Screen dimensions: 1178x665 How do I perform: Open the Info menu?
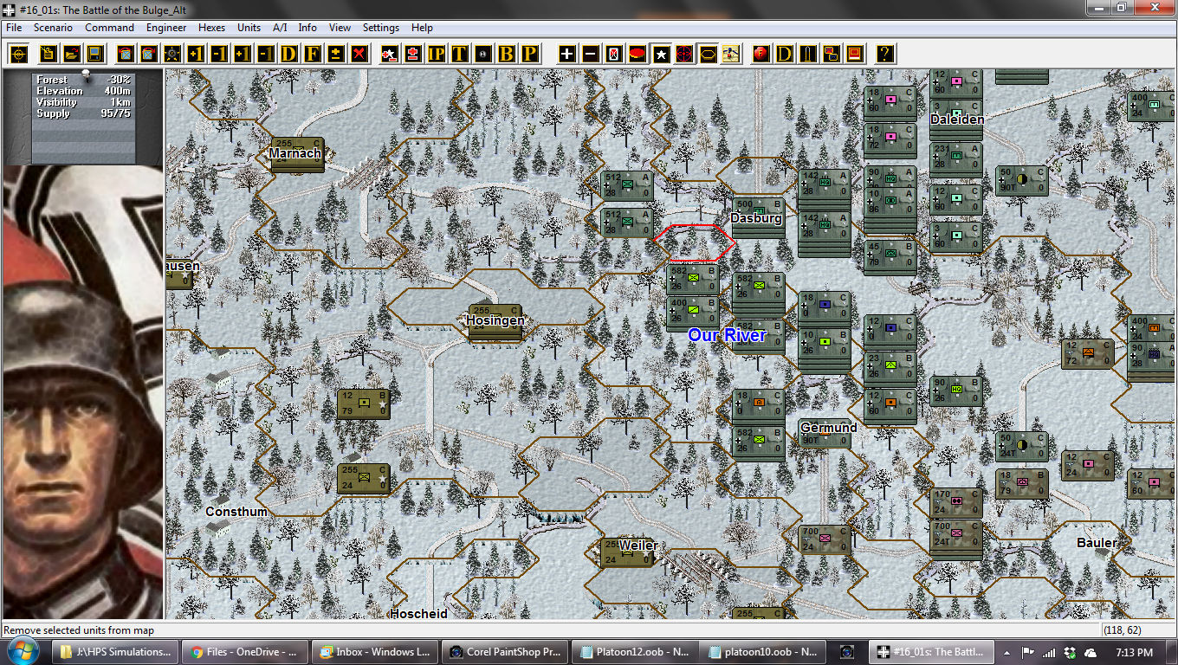307,28
